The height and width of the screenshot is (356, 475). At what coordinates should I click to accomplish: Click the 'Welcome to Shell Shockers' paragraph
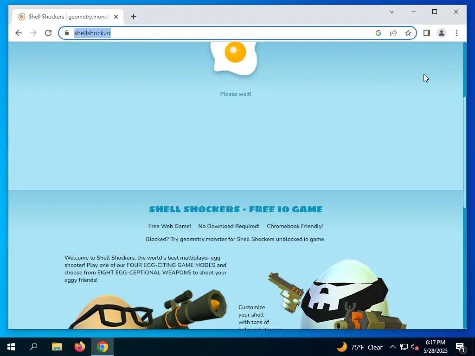(x=145, y=269)
